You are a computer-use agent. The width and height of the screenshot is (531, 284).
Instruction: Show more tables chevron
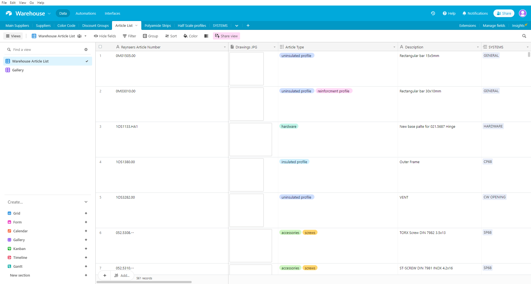click(x=237, y=25)
